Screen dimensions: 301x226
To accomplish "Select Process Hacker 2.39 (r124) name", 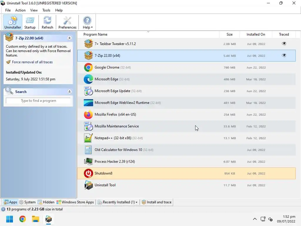I will pos(115,162).
